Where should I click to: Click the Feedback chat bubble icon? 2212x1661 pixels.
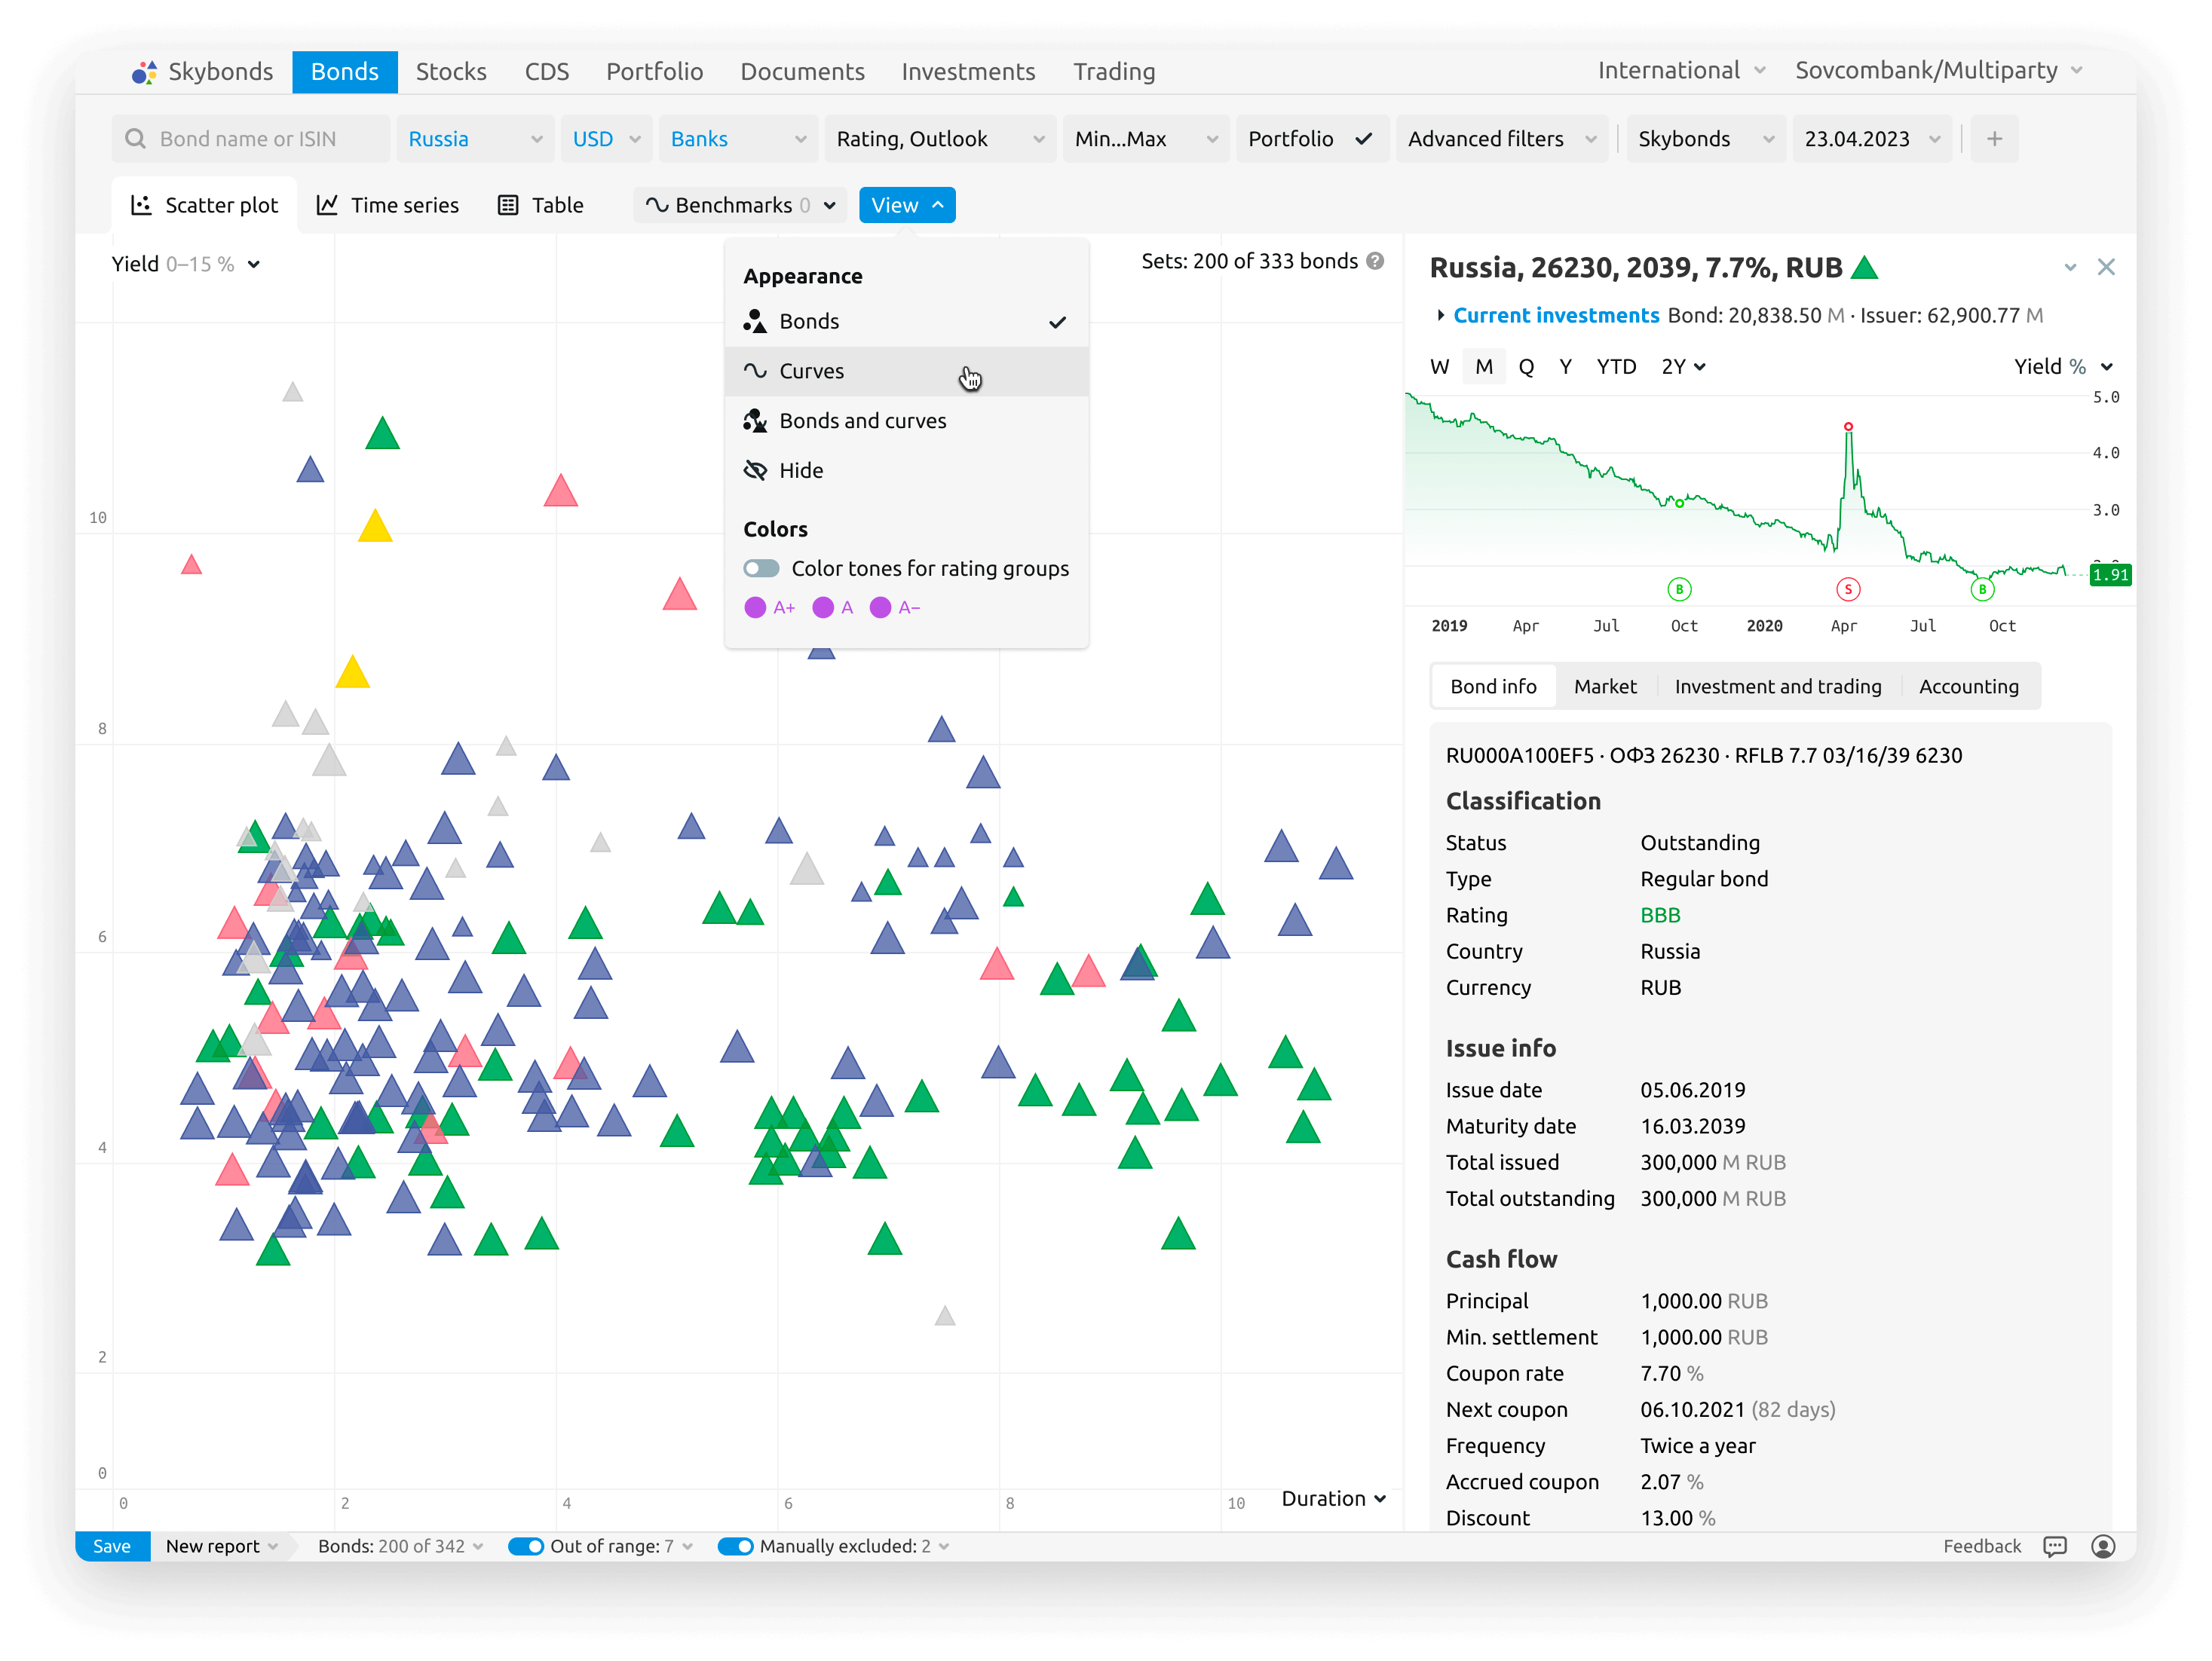[2055, 1546]
